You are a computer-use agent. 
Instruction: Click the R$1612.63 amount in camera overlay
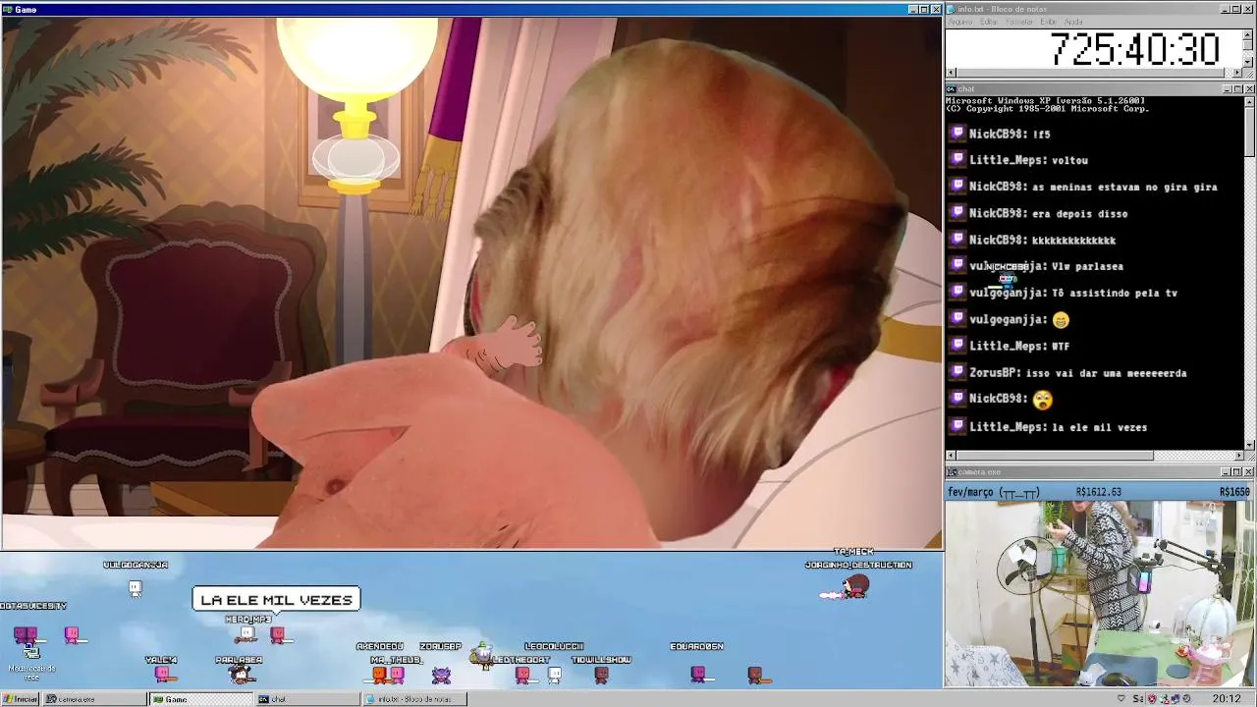coord(1099,492)
